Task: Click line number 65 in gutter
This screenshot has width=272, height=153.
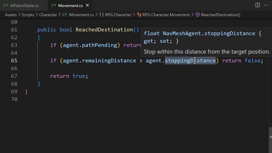Action: [x=14, y=60]
